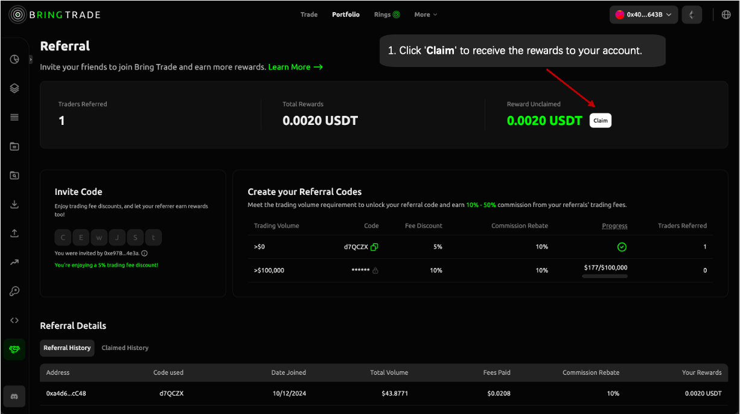Viewport: 740px width, 414px height.
Task: Click the Code used column header
Action: (x=168, y=372)
